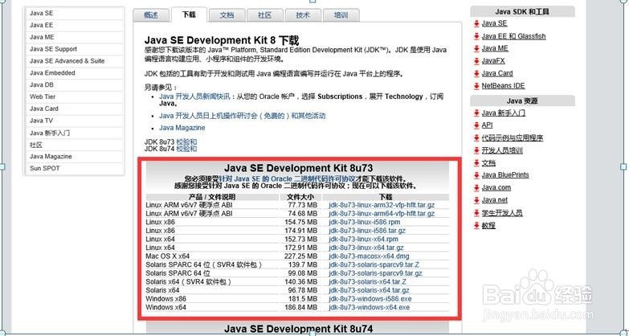Click the arrow icon beside Java BluePrints
Image resolution: width=629 pixels, height=336 pixels.
(476, 175)
